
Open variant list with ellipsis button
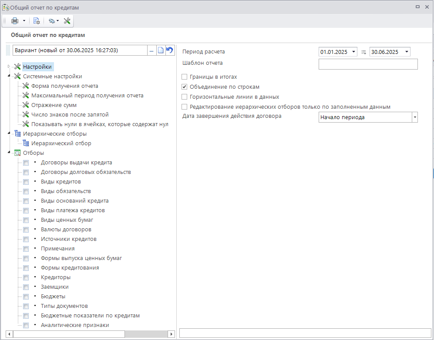151,50
